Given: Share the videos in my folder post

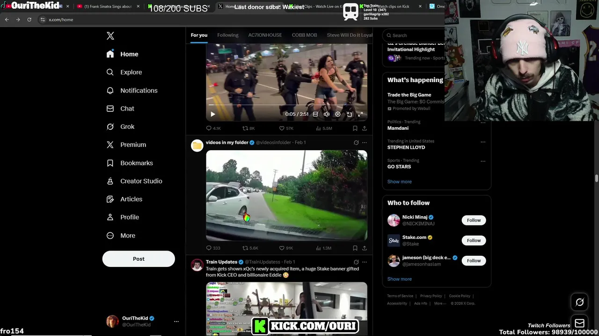Looking at the screenshot, I should [365, 248].
